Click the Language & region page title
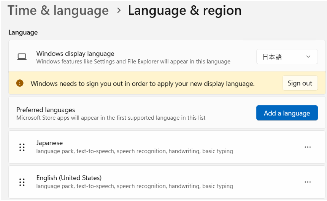This screenshot has height=201, width=327. click(x=184, y=11)
